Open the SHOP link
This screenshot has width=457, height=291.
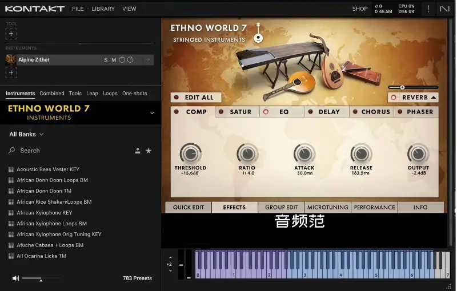coord(360,9)
